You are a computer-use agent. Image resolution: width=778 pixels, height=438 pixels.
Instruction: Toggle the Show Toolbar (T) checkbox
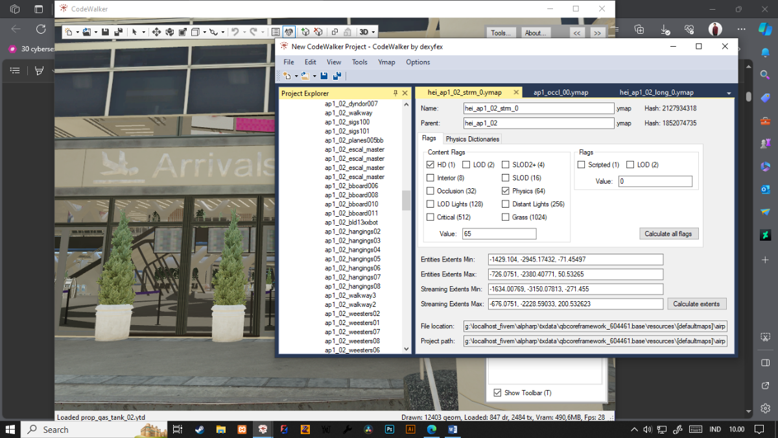[x=497, y=393]
